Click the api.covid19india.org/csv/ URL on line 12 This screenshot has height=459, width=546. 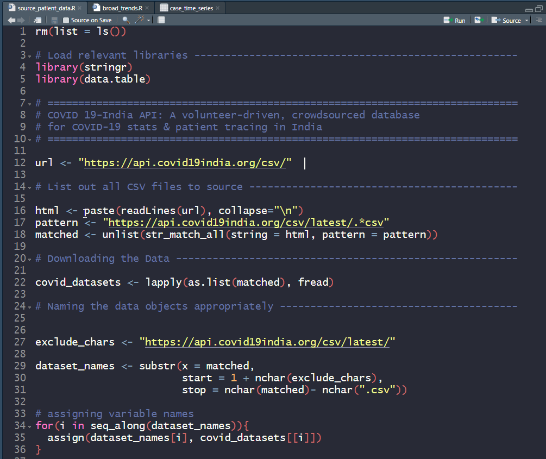coord(185,162)
